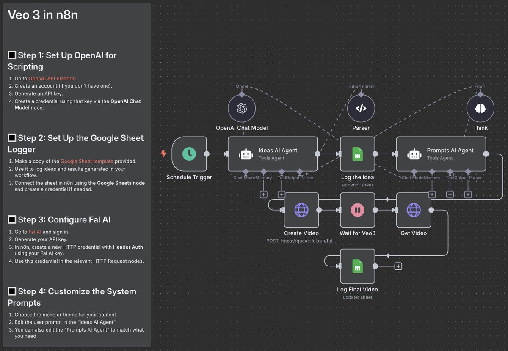Select the Think brain tool node

click(480, 108)
